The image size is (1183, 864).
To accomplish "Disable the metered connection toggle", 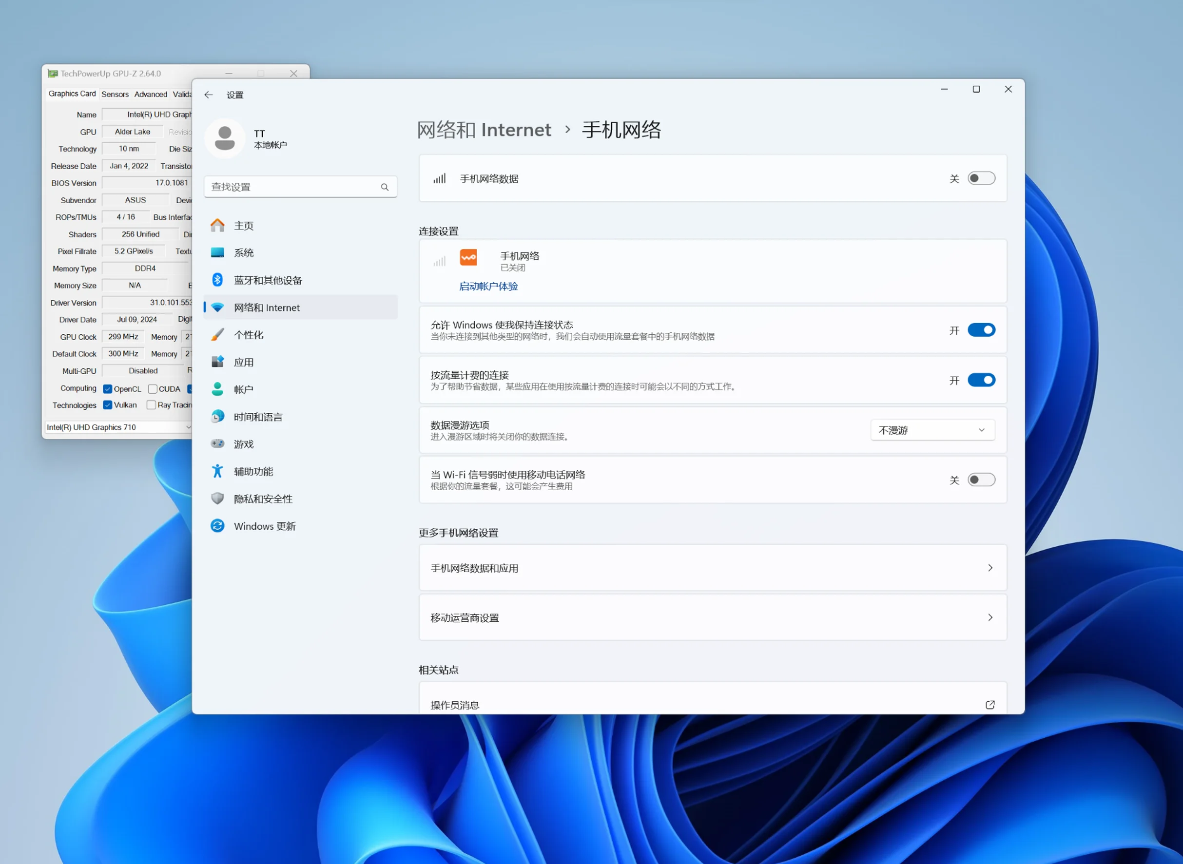I will (x=981, y=380).
